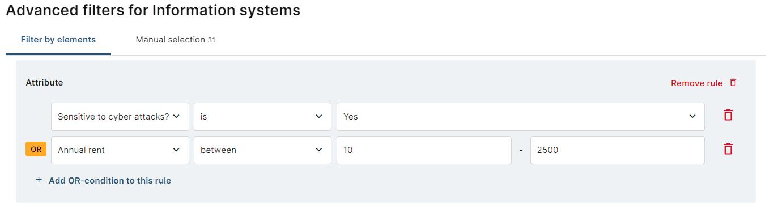Viewport: 774px width, 221px height.
Task: Click the dash between the range fields
Action: pyautogui.click(x=521, y=150)
